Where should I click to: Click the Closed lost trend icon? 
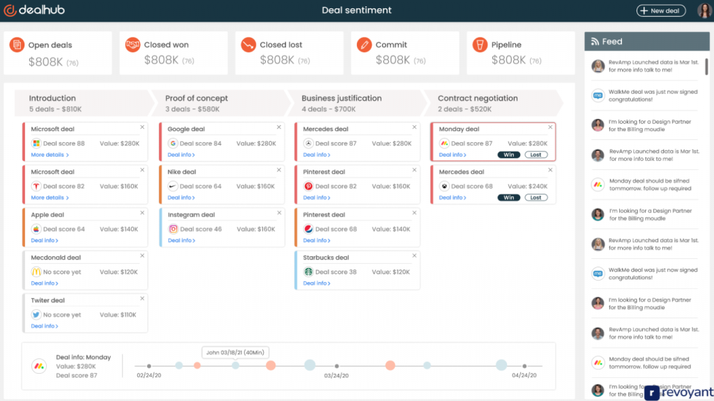[x=248, y=45]
